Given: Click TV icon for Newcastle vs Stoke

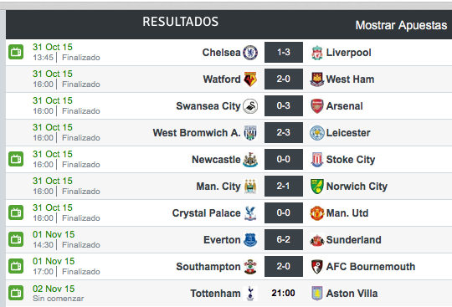Looking at the screenshot, I should pyautogui.click(x=16, y=159).
